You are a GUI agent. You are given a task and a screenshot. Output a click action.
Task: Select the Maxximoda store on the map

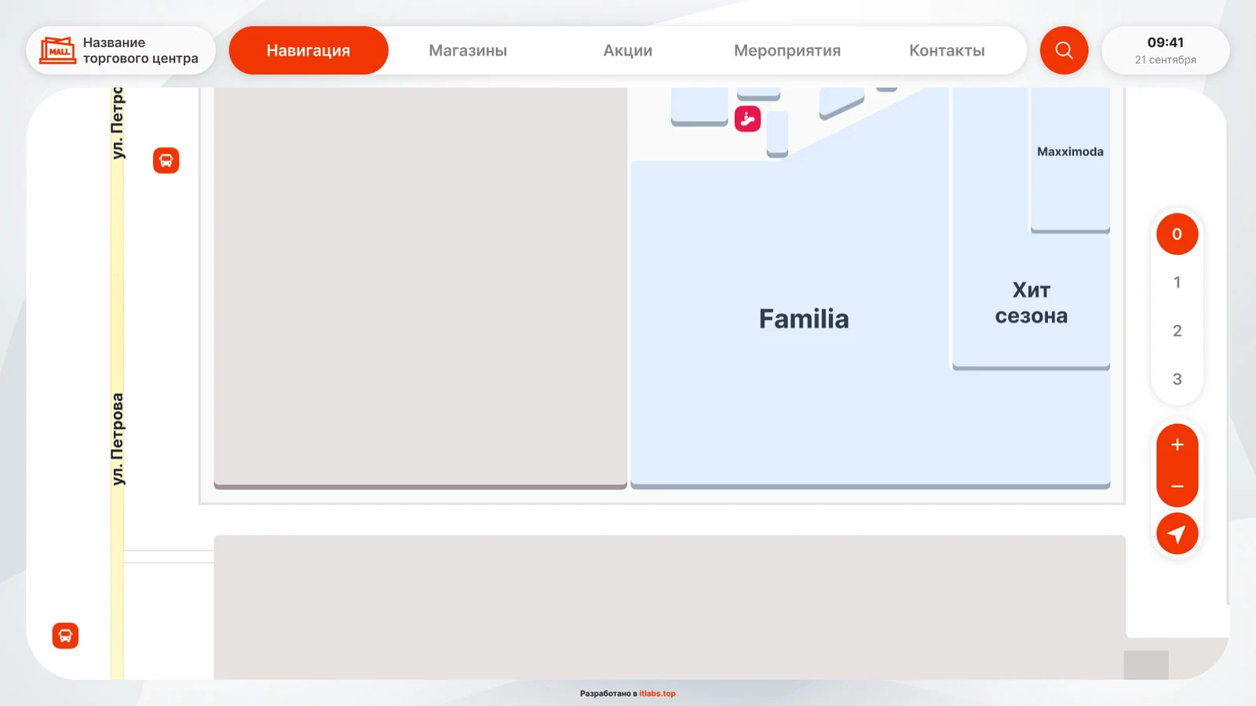(x=1070, y=151)
